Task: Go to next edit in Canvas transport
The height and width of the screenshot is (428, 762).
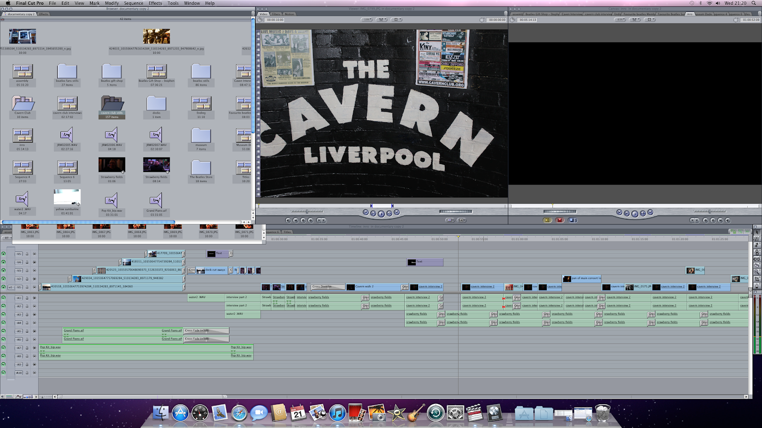Action: click(x=650, y=213)
